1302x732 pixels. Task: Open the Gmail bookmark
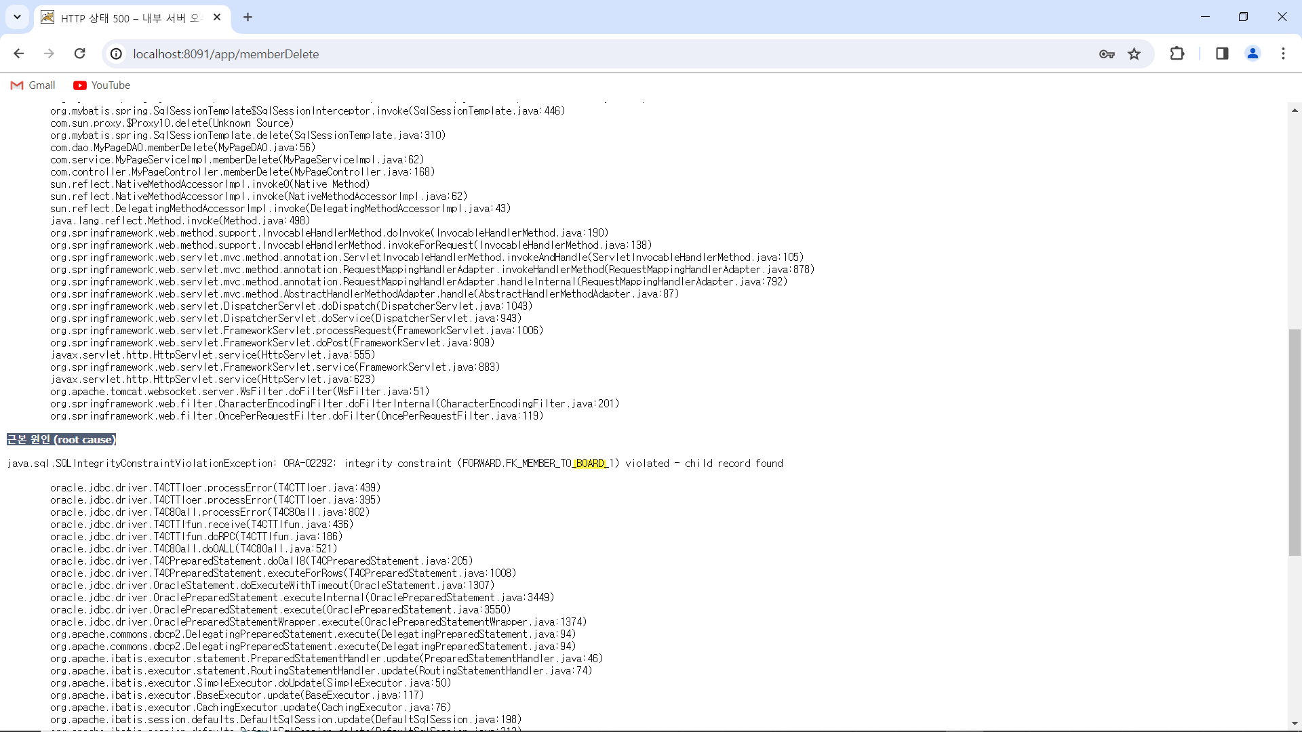point(33,85)
